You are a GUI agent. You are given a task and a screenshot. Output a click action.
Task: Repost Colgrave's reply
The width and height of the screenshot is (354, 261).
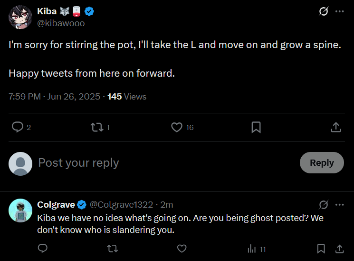(x=112, y=249)
